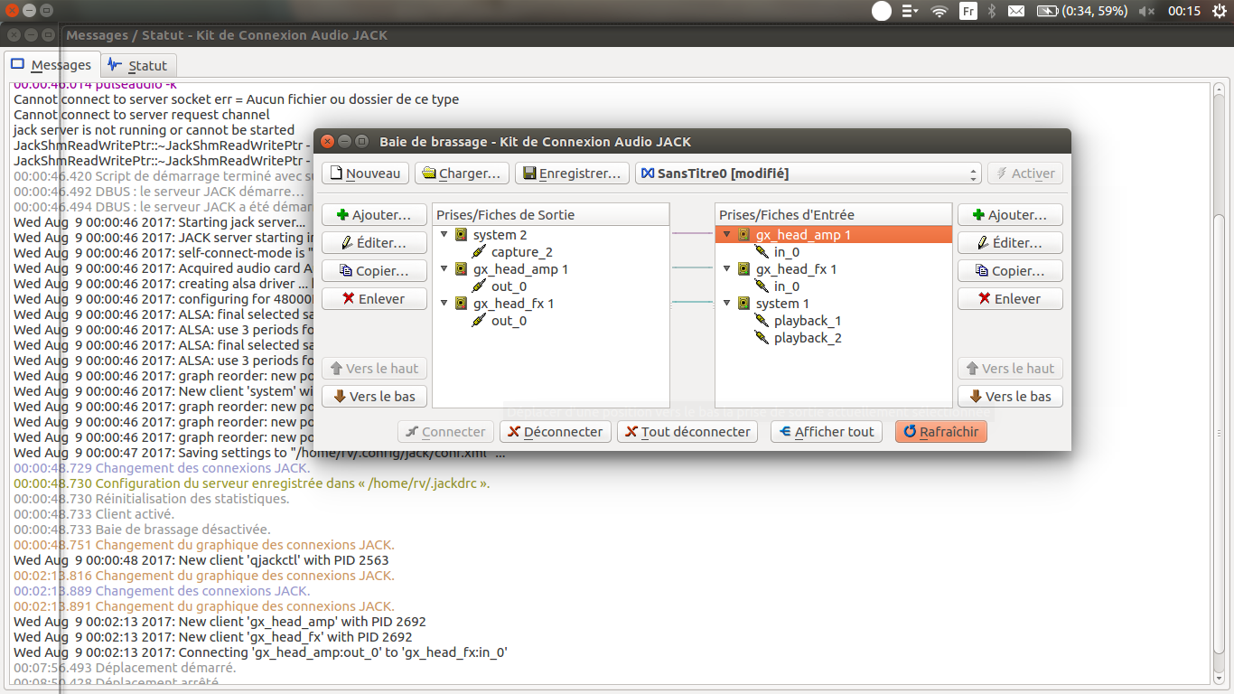
Task: Remove the input socket with the right Enlever button
Action: tap(1011, 299)
